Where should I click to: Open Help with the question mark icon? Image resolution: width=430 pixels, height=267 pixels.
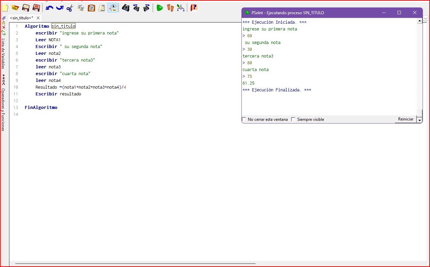[x=194, y=7]
